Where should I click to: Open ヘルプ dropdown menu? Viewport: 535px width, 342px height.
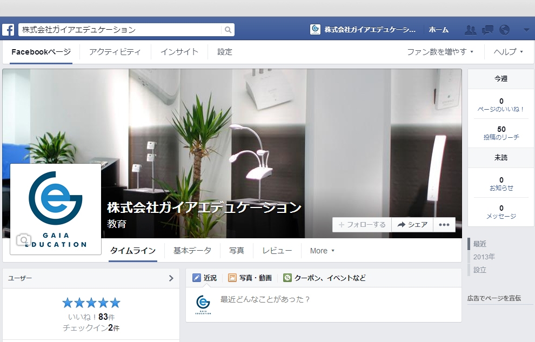point(508,52)
